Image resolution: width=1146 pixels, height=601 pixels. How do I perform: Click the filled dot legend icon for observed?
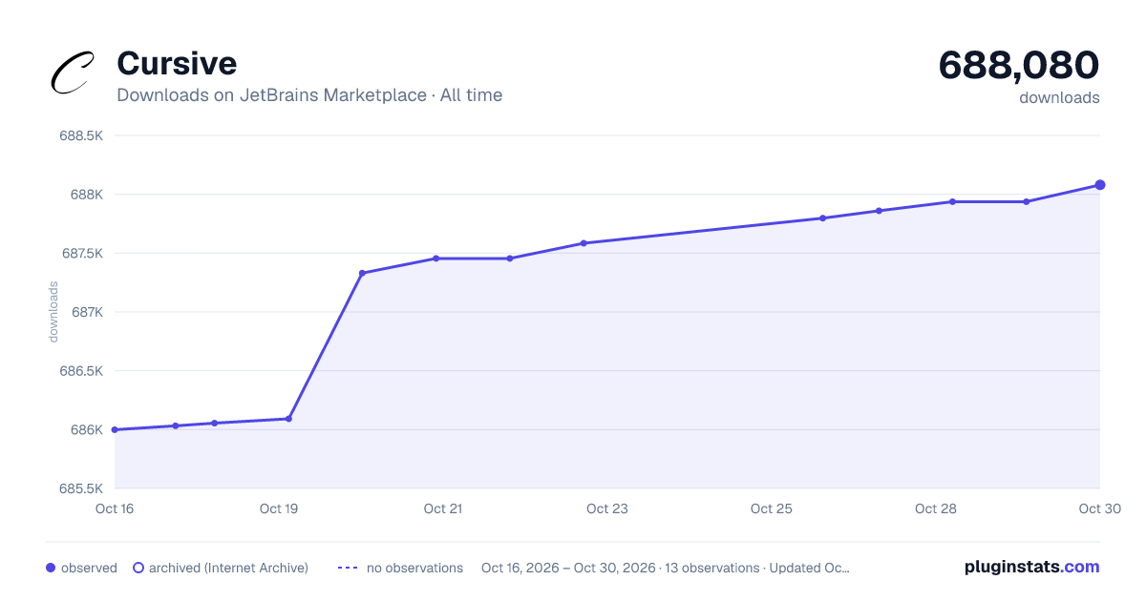(51, 568)
